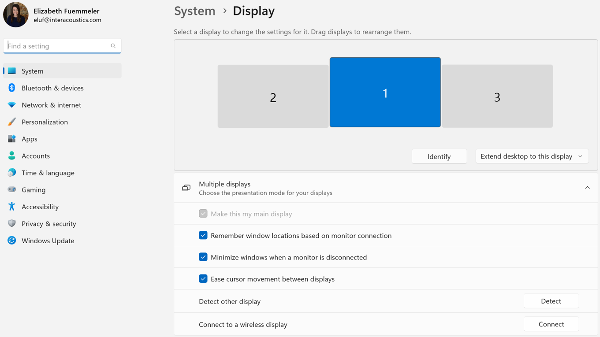Open the Extend desktop to this display dropdown
The width and height of the screenshot is (600, 337).
pos(532,156)
